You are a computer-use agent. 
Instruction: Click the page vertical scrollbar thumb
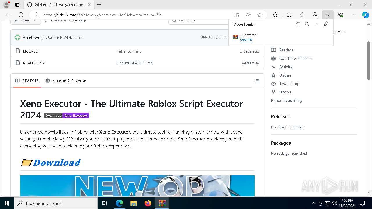coord(369,60)
